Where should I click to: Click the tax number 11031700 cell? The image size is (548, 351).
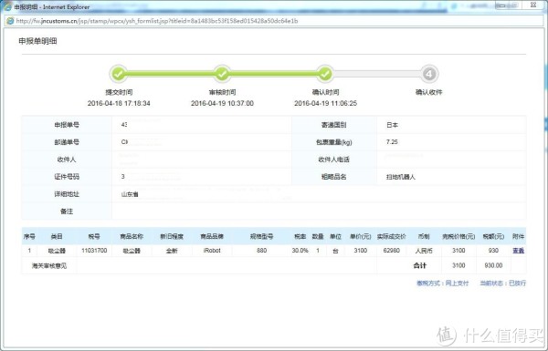click(94, 251)
